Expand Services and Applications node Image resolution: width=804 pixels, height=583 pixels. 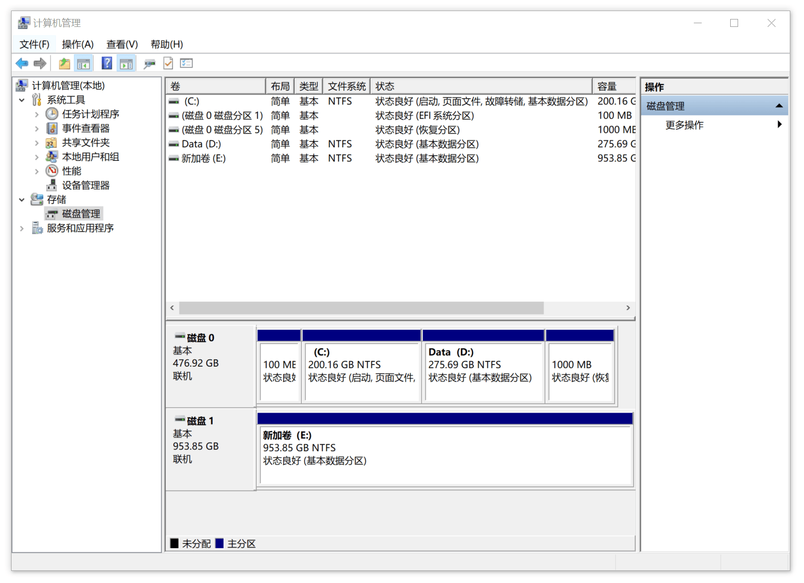tap(22, 228)
